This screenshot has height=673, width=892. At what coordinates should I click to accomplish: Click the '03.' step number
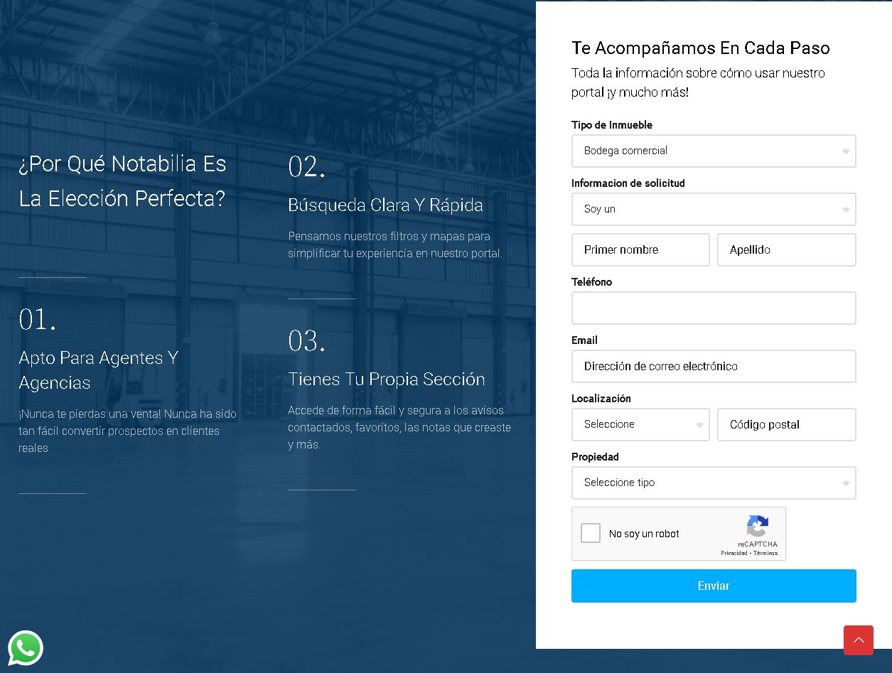(306, 341)
